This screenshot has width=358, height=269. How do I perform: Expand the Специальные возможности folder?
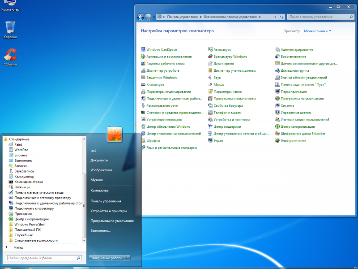[33, 240]
